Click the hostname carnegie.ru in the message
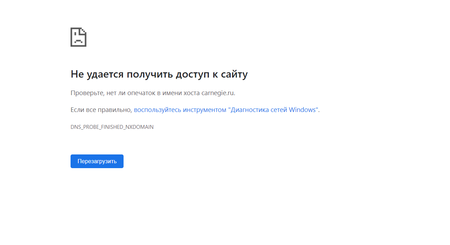Image resolution: width=450 pixels, height=245 pixels. pyautogui.click(x=217, y=93)
